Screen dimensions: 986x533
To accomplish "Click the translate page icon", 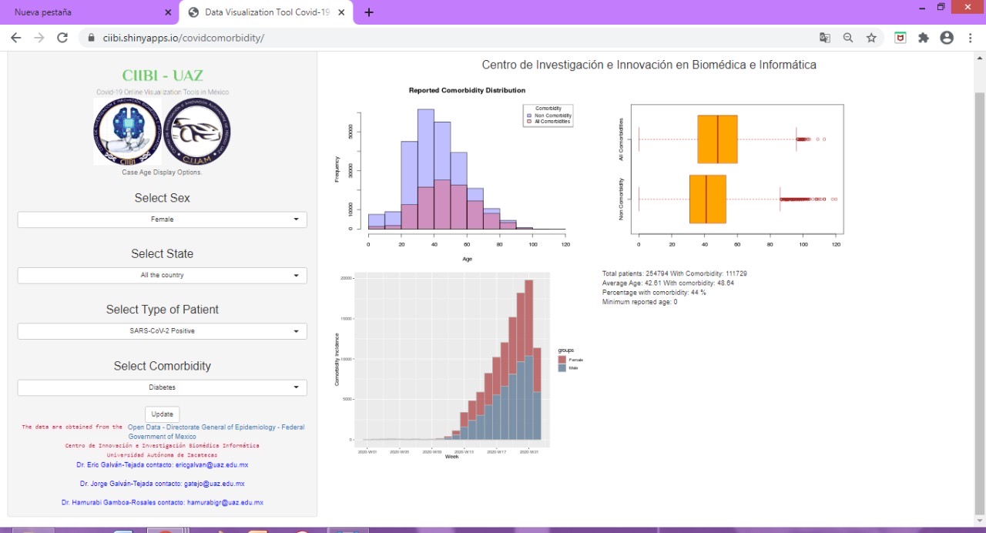I will (825, 38).
